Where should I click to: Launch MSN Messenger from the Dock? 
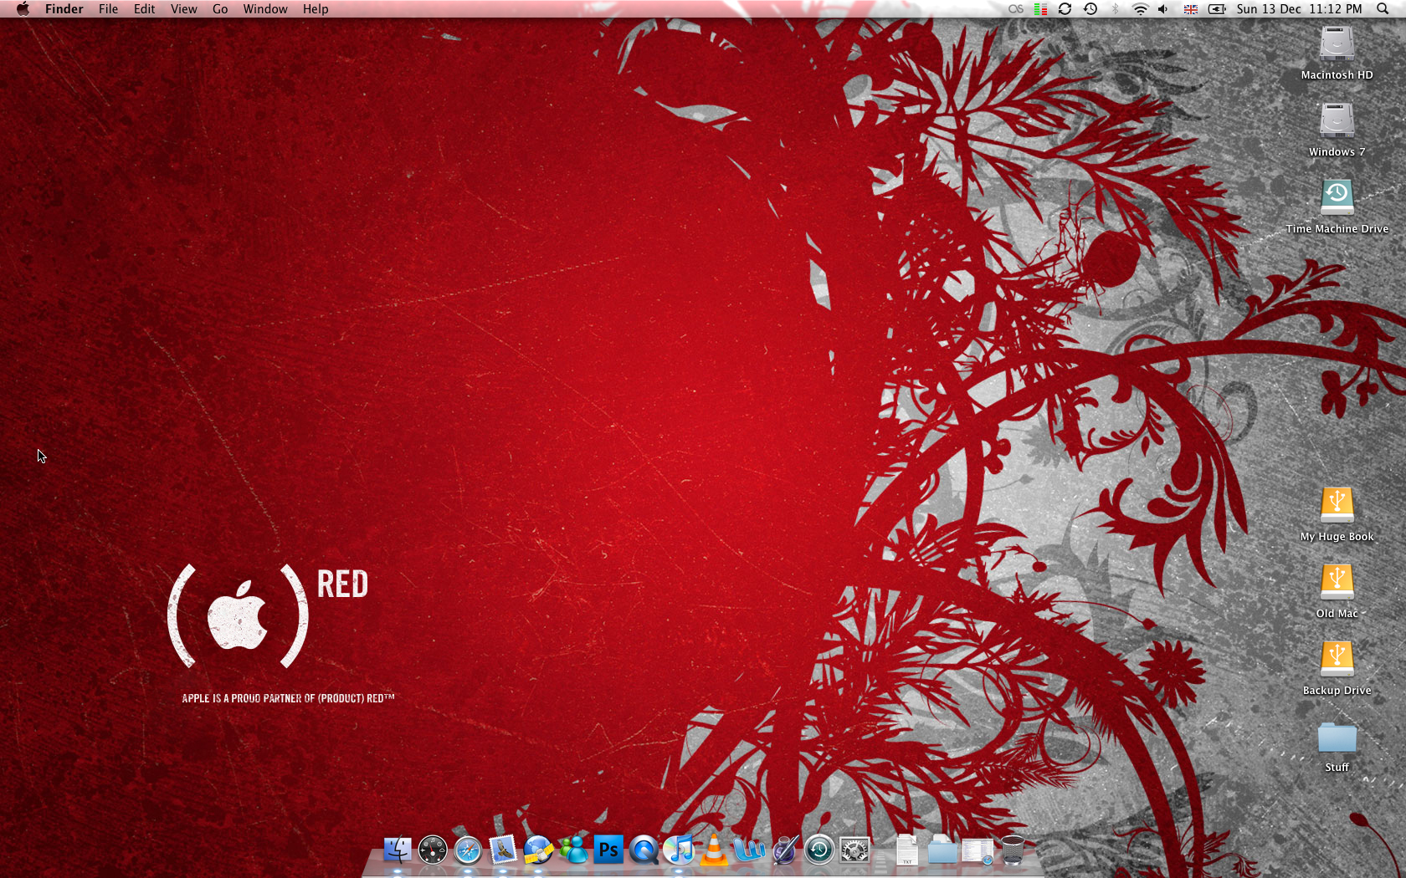tap(573, 850)
